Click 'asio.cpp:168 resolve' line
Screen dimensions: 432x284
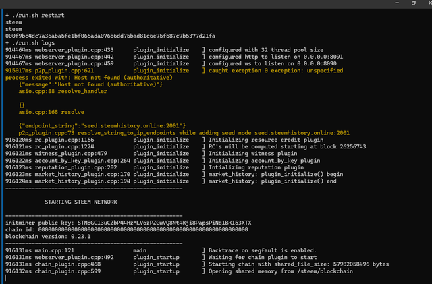tap(51, 112)
